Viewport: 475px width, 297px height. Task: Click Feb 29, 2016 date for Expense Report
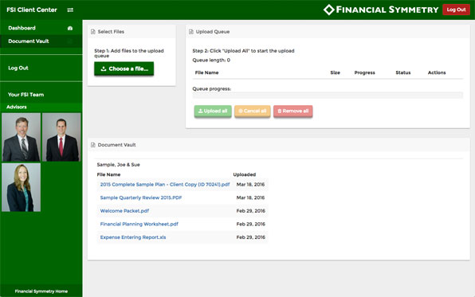pos(251,237)
